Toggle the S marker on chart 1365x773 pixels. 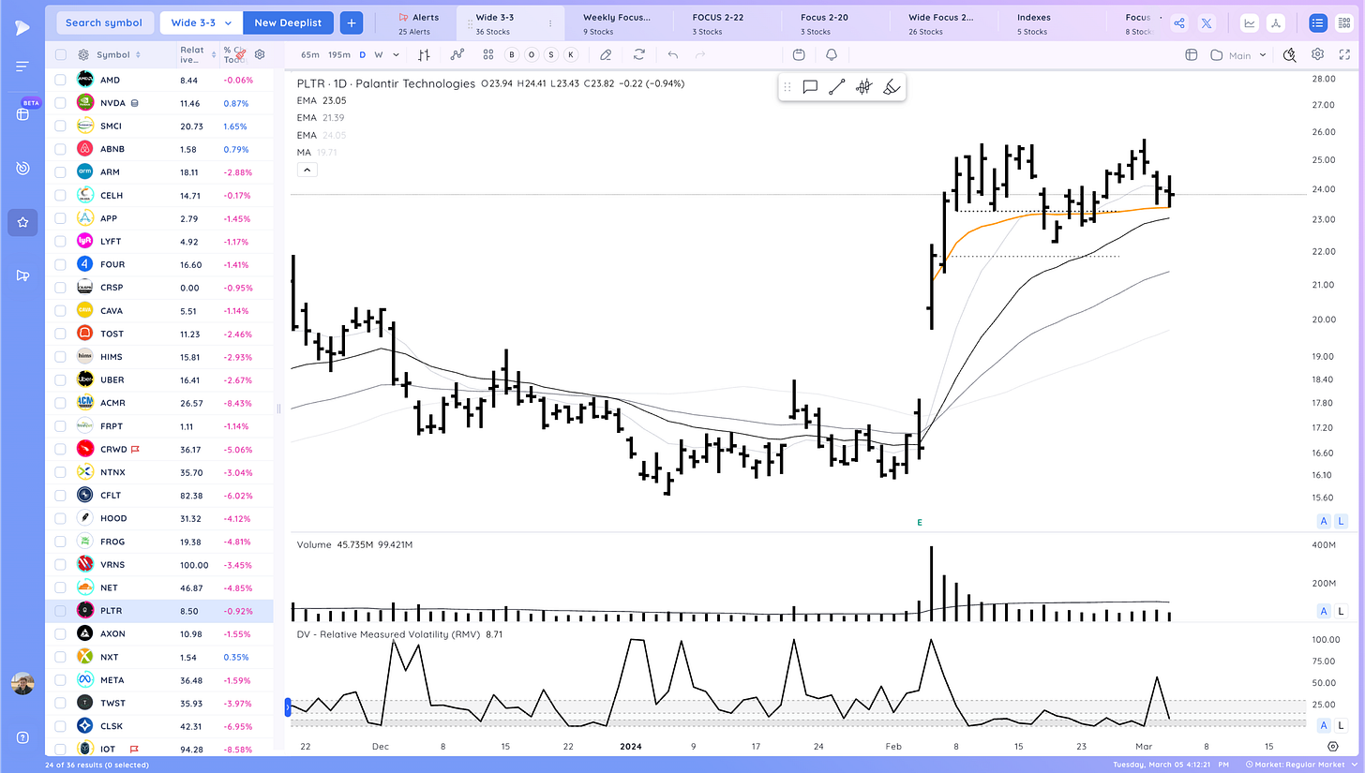pos(549,55)
